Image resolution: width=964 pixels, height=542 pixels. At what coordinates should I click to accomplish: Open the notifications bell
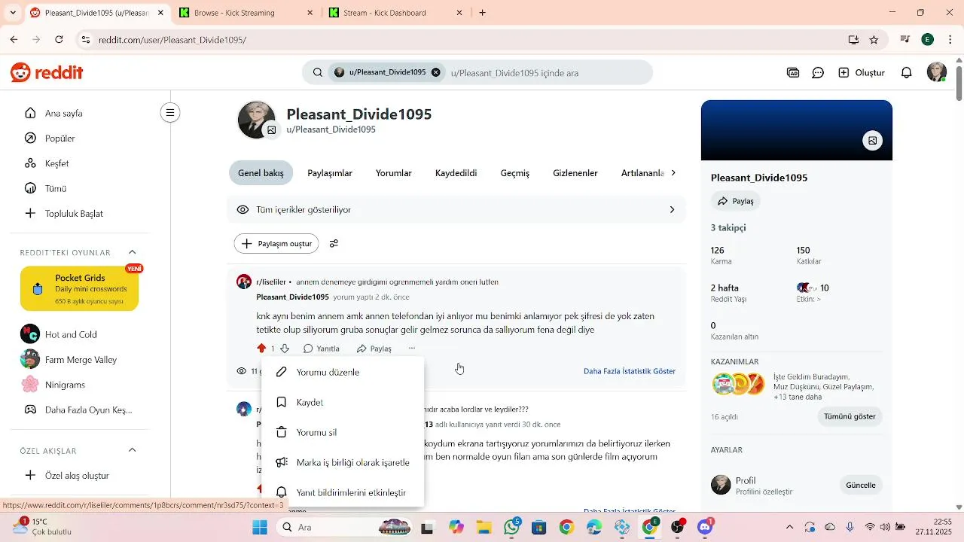point(907,73)
